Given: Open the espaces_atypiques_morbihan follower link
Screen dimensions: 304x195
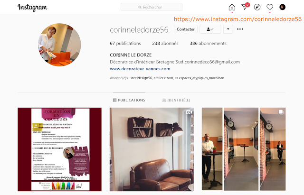Looking at the screenshot, I should tap(201, 78).
